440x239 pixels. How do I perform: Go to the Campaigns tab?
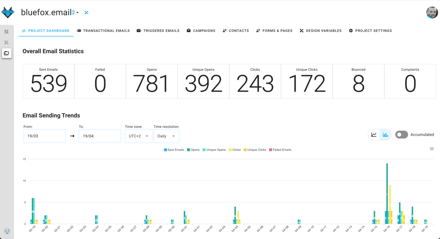(201, 31)
